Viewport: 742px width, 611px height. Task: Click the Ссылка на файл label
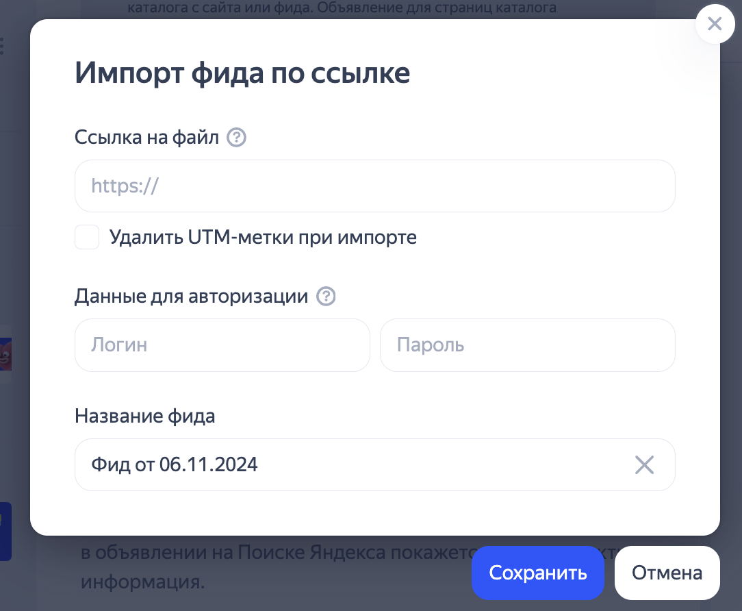(x=146, y=138)
